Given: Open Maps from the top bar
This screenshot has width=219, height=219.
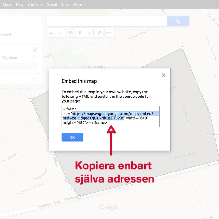Looking at the screenshot, I should tap(8, 5).
